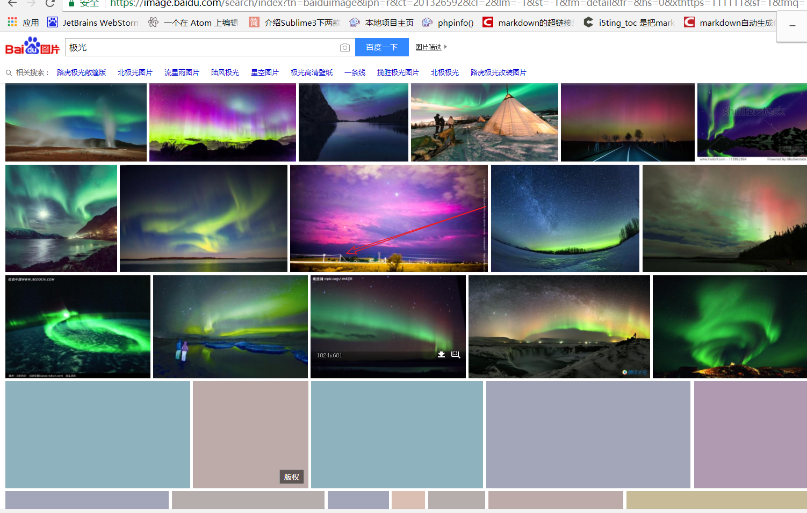Open the teepee tent aurora thumbnail
The image size is (807, 513).
[484, 122]
